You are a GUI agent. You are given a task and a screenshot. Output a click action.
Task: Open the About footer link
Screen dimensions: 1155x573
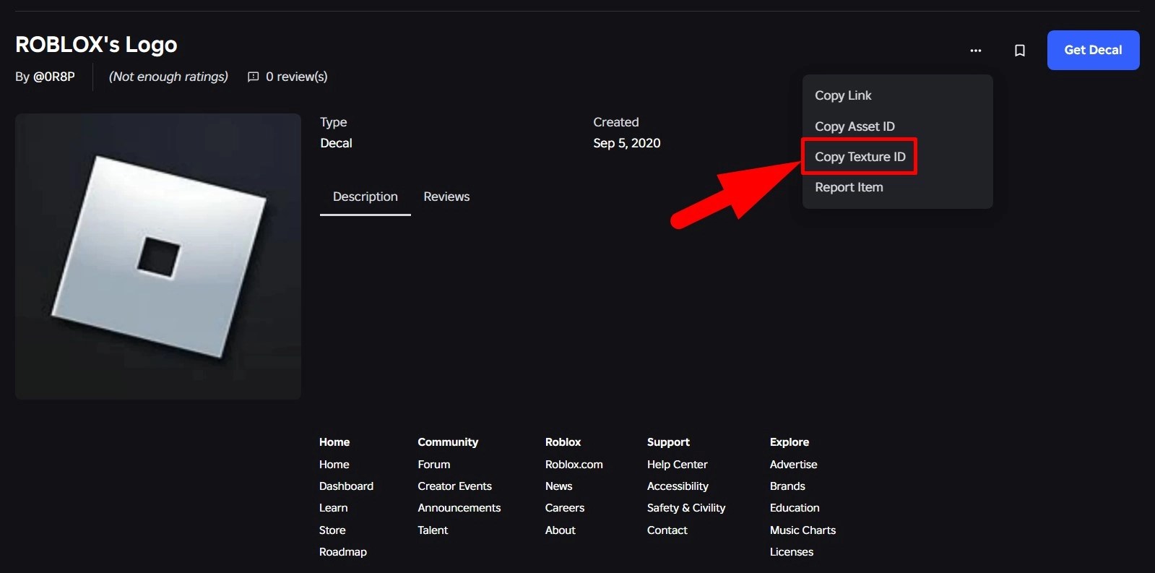point(560,530)
